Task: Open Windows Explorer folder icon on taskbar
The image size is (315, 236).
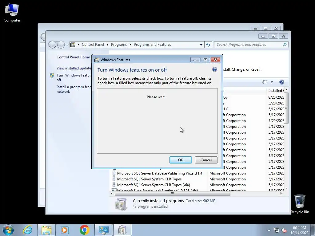Action: (x=46, y=230)
